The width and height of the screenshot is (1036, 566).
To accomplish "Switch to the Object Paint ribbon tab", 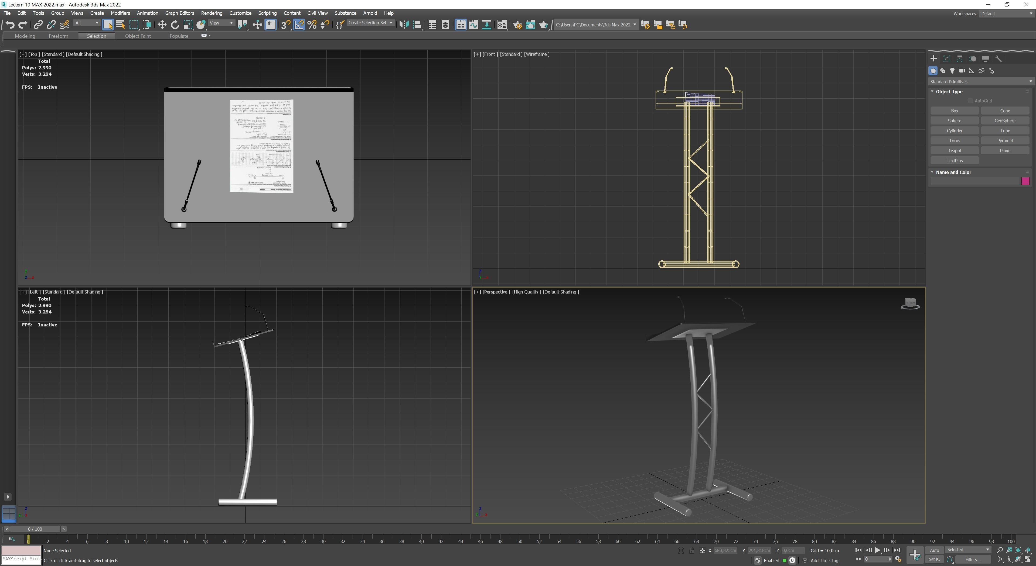I will pos(138,36).
